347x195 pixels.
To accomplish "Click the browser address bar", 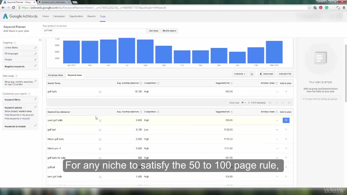I will 163,8.
